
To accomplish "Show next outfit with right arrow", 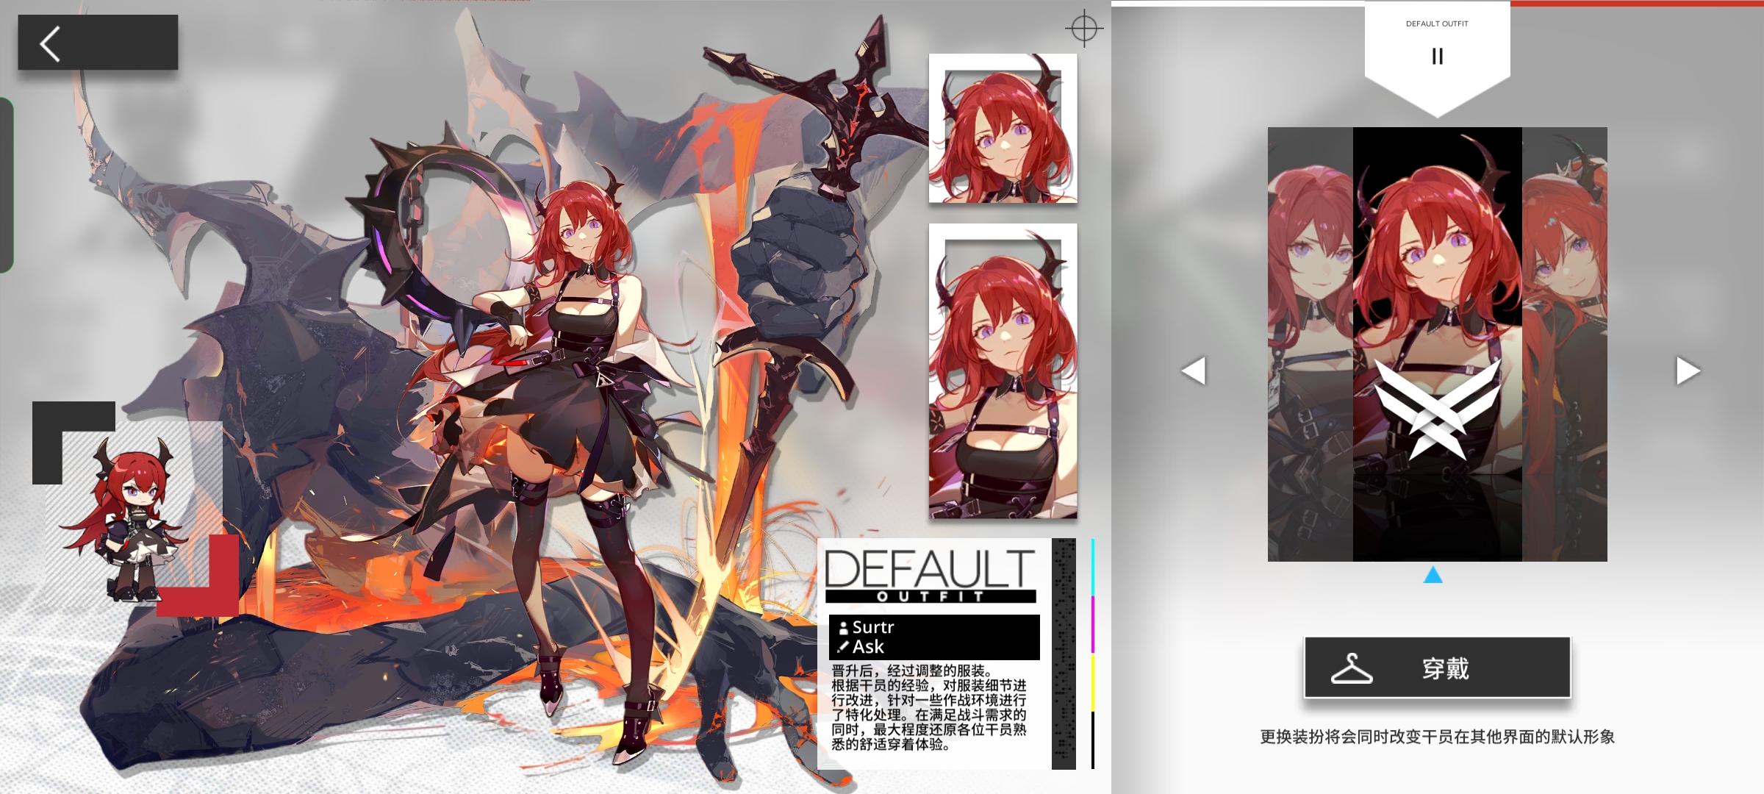I will [x=1688, y=371].
